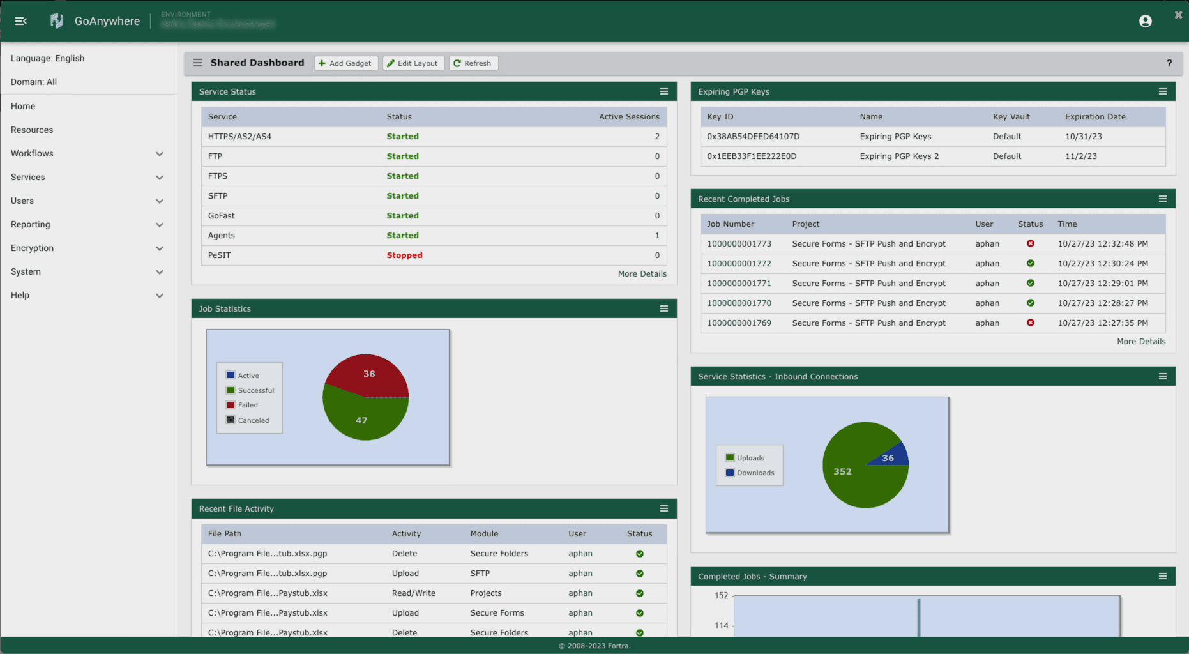Viewport: 1189px width, 654px height.
Task: Open the Recent File Activity gadget menu
Action: tap(663, 508)
